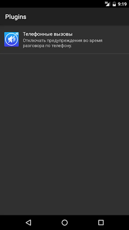Select the plugin description about phone calls
Viewport: 129px width, 230px height.
(x=63, y=43)
